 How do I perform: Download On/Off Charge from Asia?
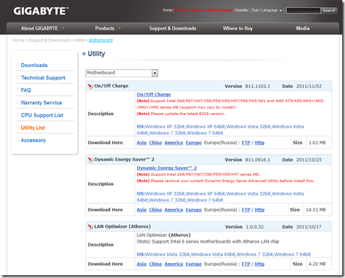(142, 143)
